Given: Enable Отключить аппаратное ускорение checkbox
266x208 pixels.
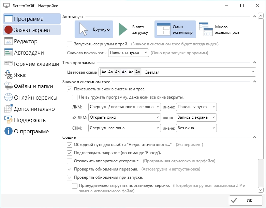Looking at the screenshot, I should [x=70, y=161].
